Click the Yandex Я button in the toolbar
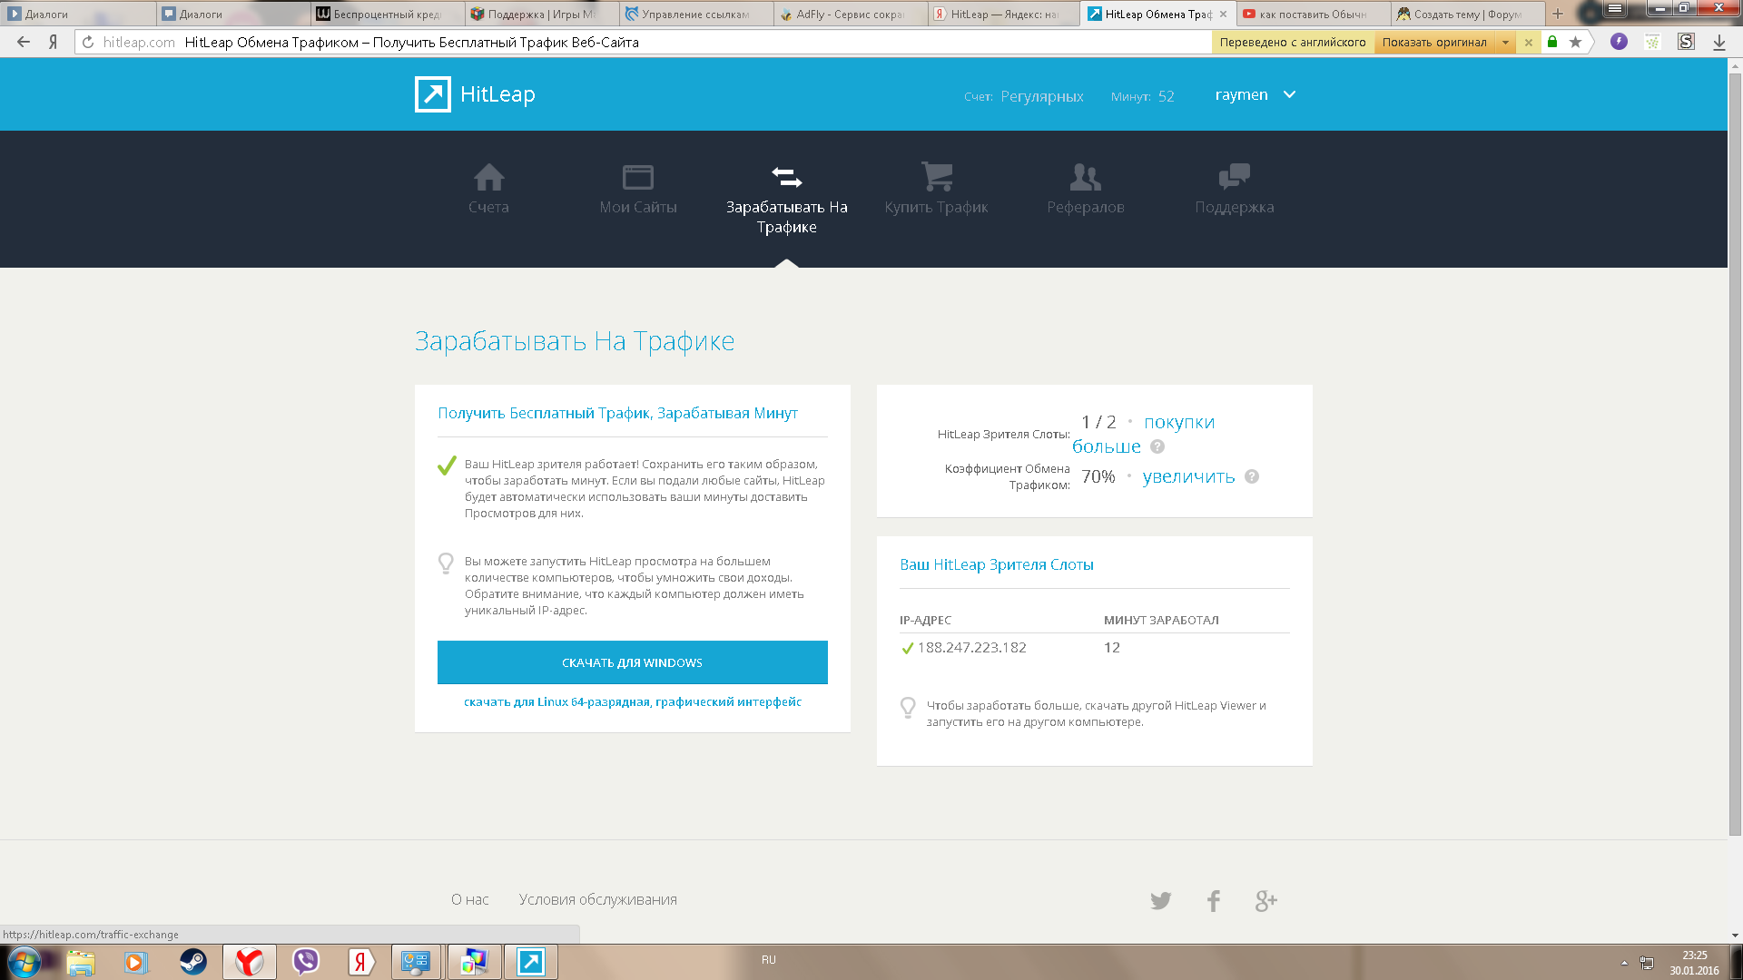 pyautogui.click(x=54, y=42)
